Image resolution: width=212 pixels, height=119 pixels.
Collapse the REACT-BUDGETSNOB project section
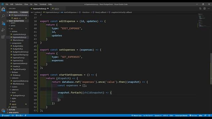coord(8,21)
